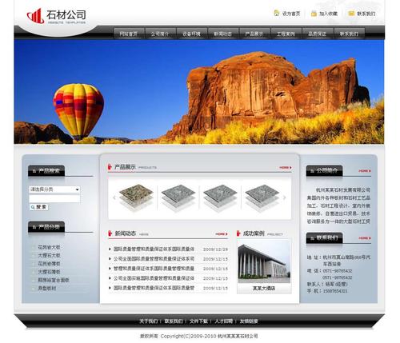Show previous products with left carousel arrow

(x=114, y=197)
